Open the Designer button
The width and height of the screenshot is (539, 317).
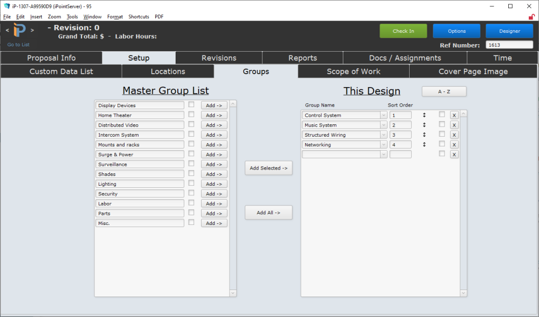509,31
